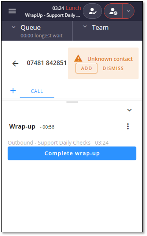This screenshot has width=147, height=236.
Task: Click the panel resize drag handle
Action: tap(72, 102)
